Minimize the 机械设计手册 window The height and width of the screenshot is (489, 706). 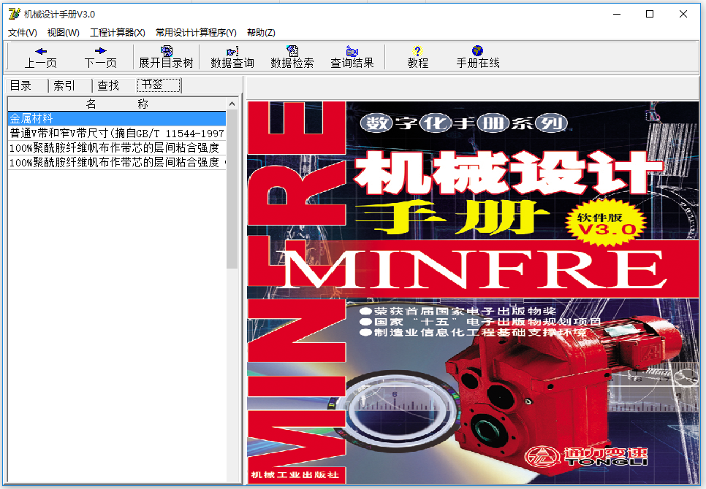pos(617,14)
